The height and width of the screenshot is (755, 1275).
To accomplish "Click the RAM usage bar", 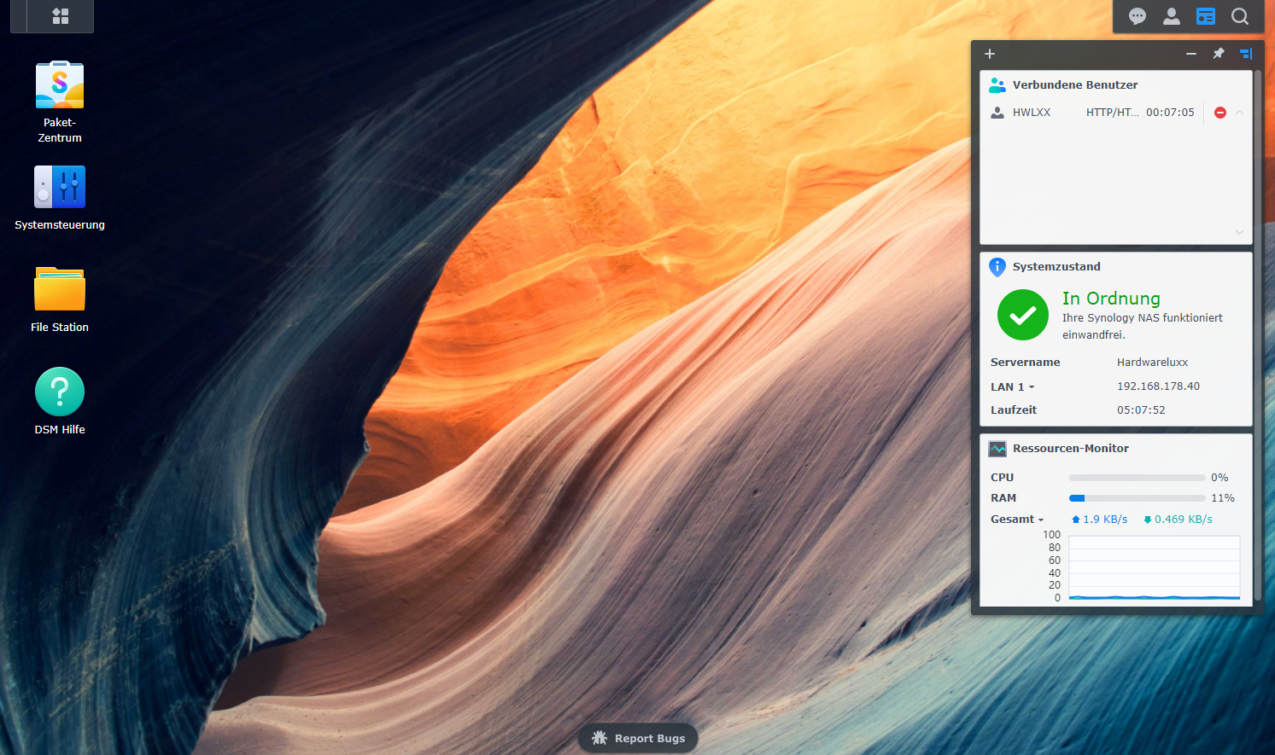I will 1138,498.
